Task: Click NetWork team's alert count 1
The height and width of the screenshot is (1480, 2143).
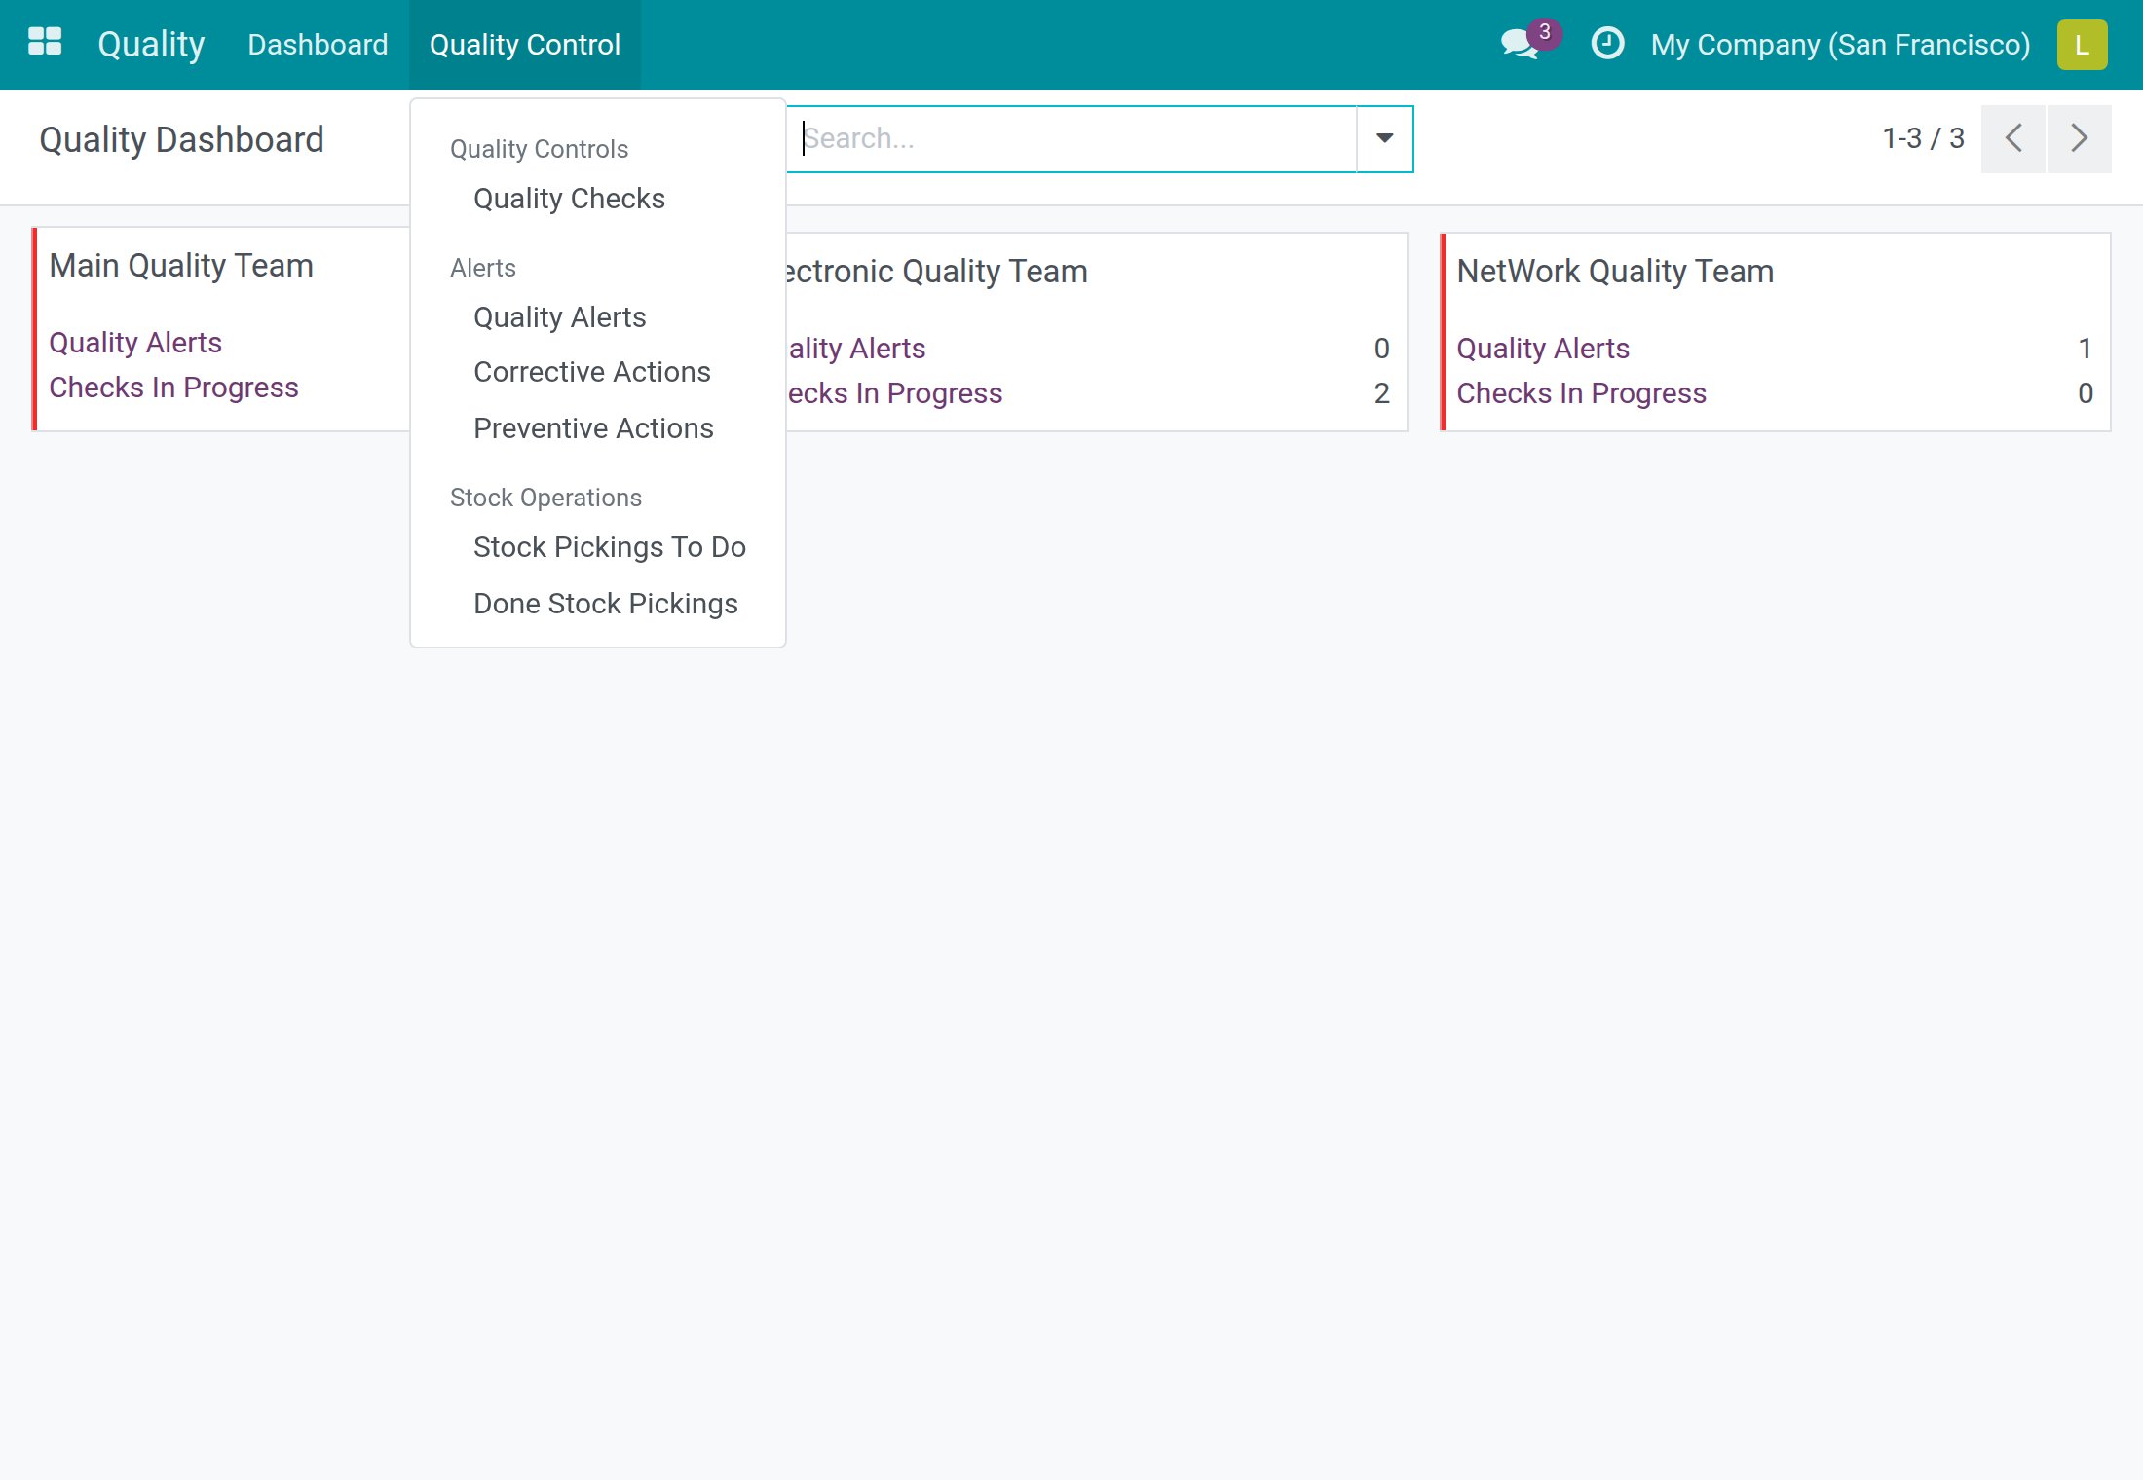Action: [x=2085, y=349]
